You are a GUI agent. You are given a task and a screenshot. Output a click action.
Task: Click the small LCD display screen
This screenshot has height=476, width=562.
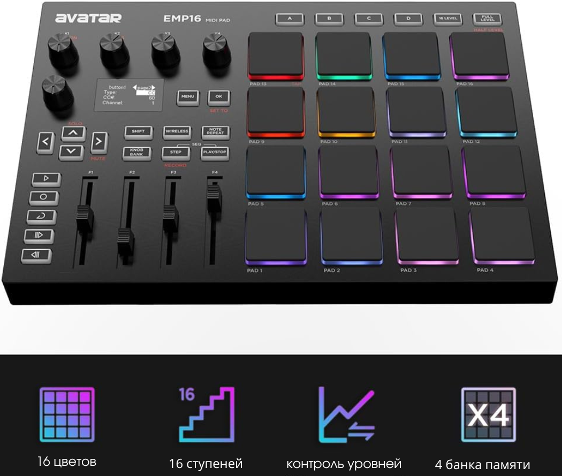[130, 95]
